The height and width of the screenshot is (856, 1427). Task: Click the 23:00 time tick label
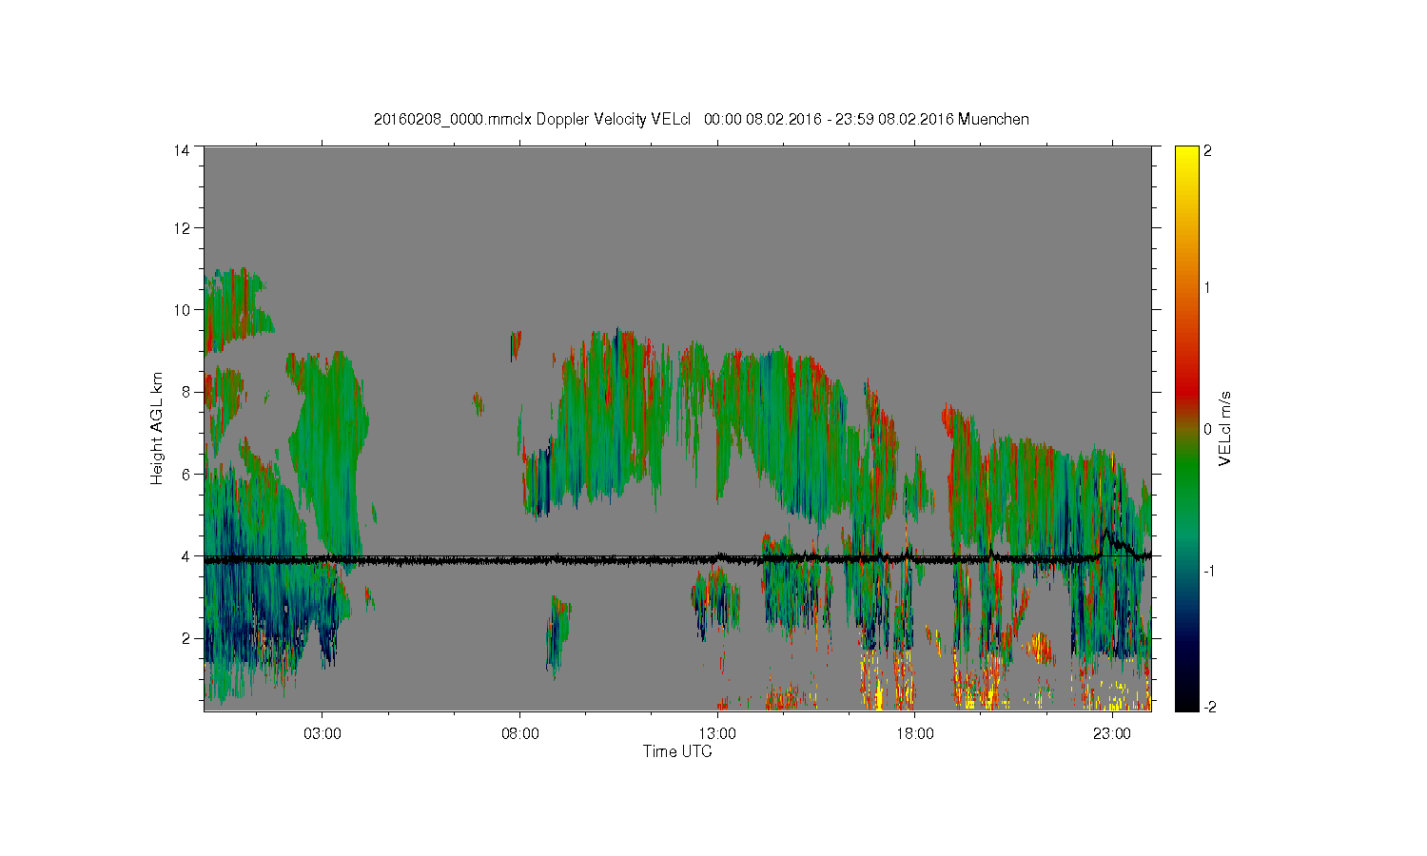click(1111, 734)
